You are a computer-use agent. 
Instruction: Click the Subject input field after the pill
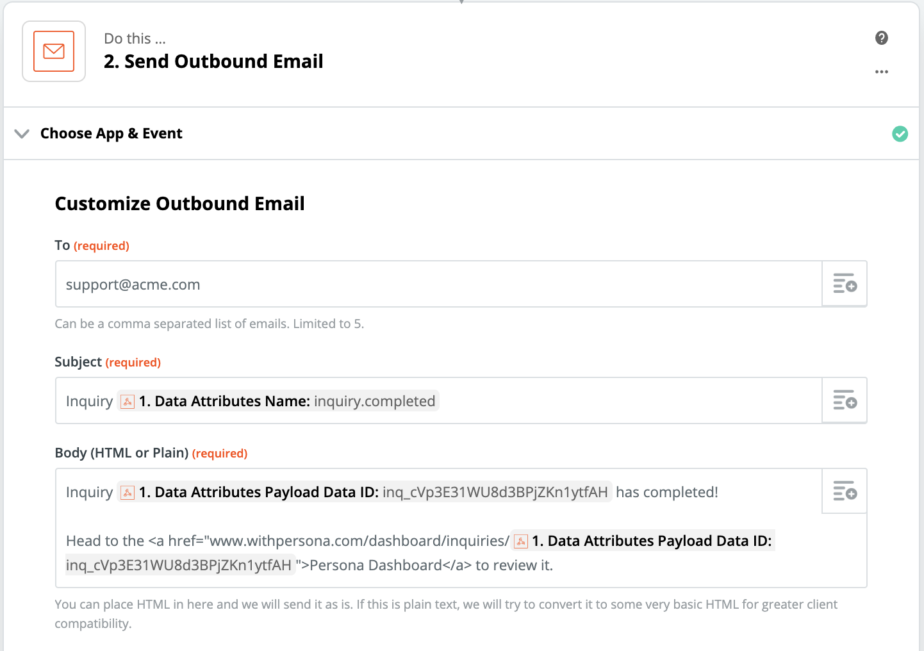628,401
